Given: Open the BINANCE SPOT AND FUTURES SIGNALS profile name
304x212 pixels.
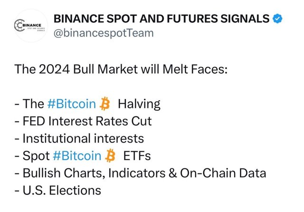Looking at the screenshot, I should click(x=162, y=19).
